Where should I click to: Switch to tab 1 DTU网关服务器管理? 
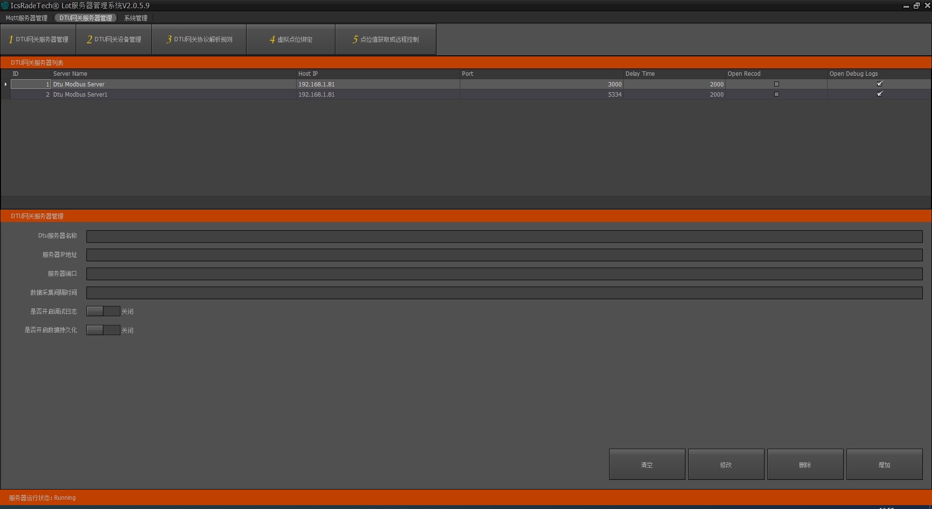pyautogui.click(x=38, y=39)
